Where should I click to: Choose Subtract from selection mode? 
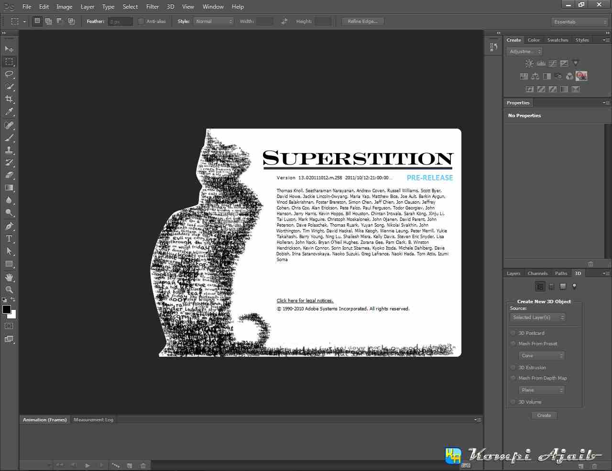coord(60,21)
